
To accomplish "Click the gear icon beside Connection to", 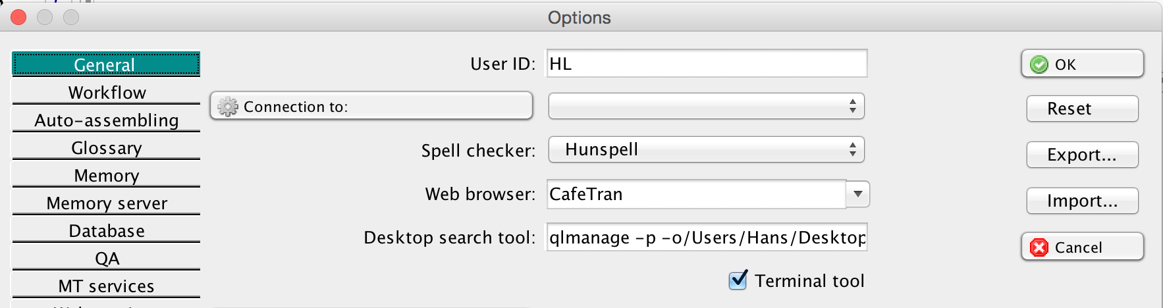I will 228,107.
